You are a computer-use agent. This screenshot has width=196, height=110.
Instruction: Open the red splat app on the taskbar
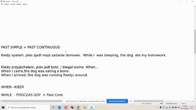72,107
